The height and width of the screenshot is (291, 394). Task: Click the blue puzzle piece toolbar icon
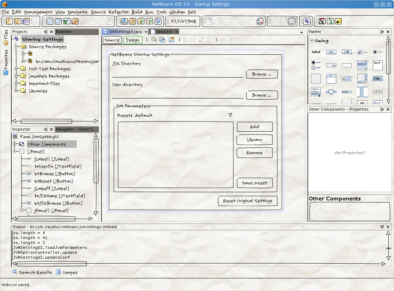(306, 21)
